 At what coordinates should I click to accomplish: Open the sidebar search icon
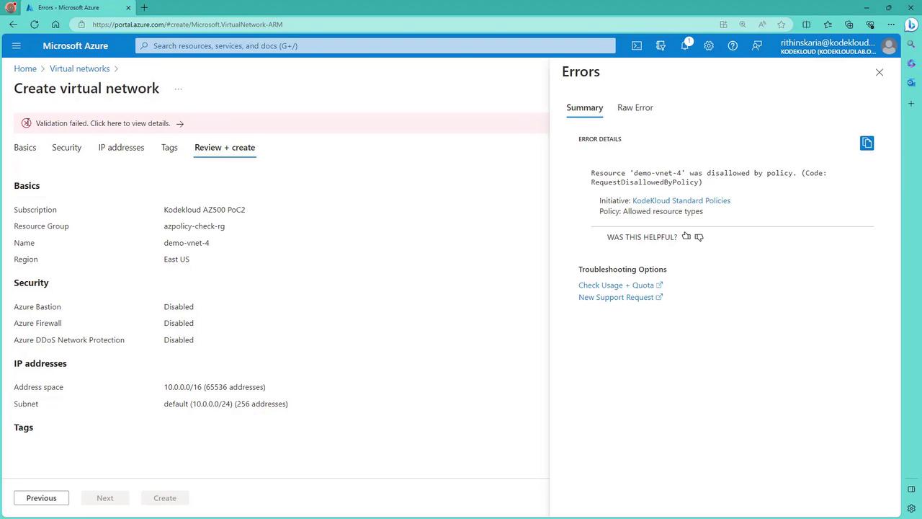click(911, 45)
